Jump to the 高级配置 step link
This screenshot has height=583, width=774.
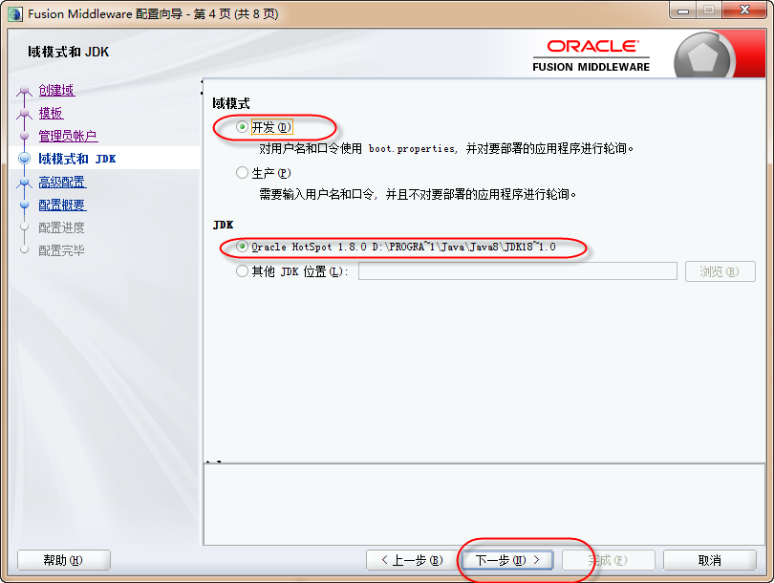(62, 182)
